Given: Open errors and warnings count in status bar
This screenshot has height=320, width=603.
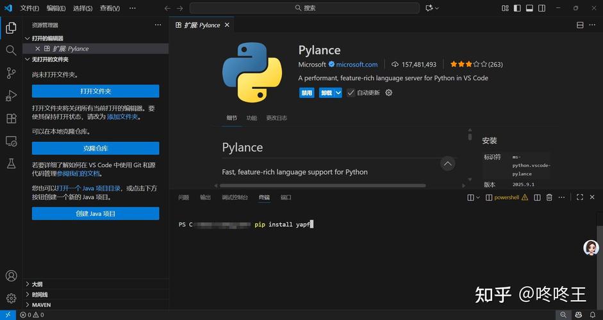Looking at the screenshot, I should point(32,315).
